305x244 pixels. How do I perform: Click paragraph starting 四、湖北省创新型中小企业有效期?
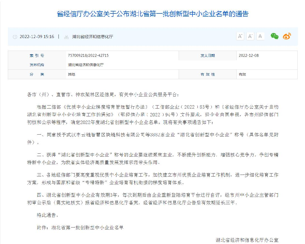(x=153, y=199)
